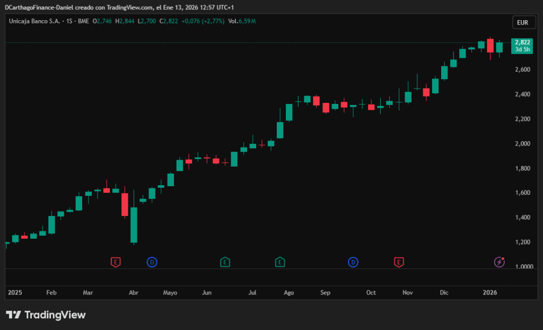Open the EUR currency selector
The width and height of the screenshot is (543, 330).
[x=522, y=22]
